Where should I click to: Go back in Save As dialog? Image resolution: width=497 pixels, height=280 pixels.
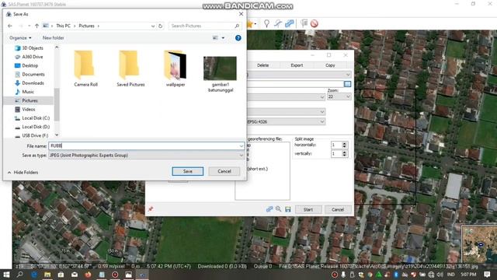[10, 26]
